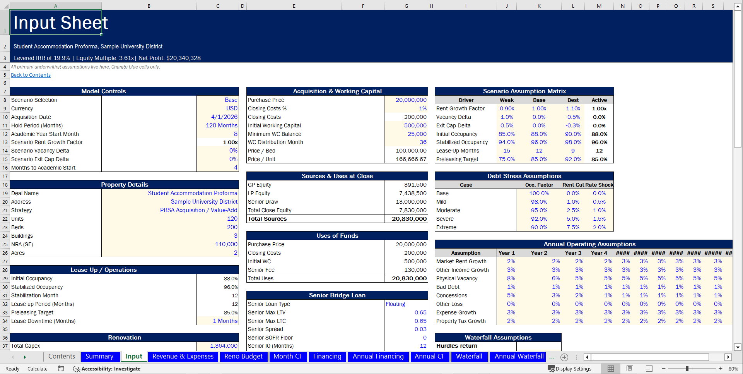Open the Currency dropdown showing USD
The image size is (743, 374).
(x=232, y=108)
